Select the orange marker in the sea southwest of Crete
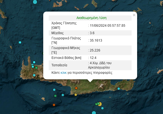Viewport: 163px width, 114px height. pyautogui.click(x=54, y=105)
